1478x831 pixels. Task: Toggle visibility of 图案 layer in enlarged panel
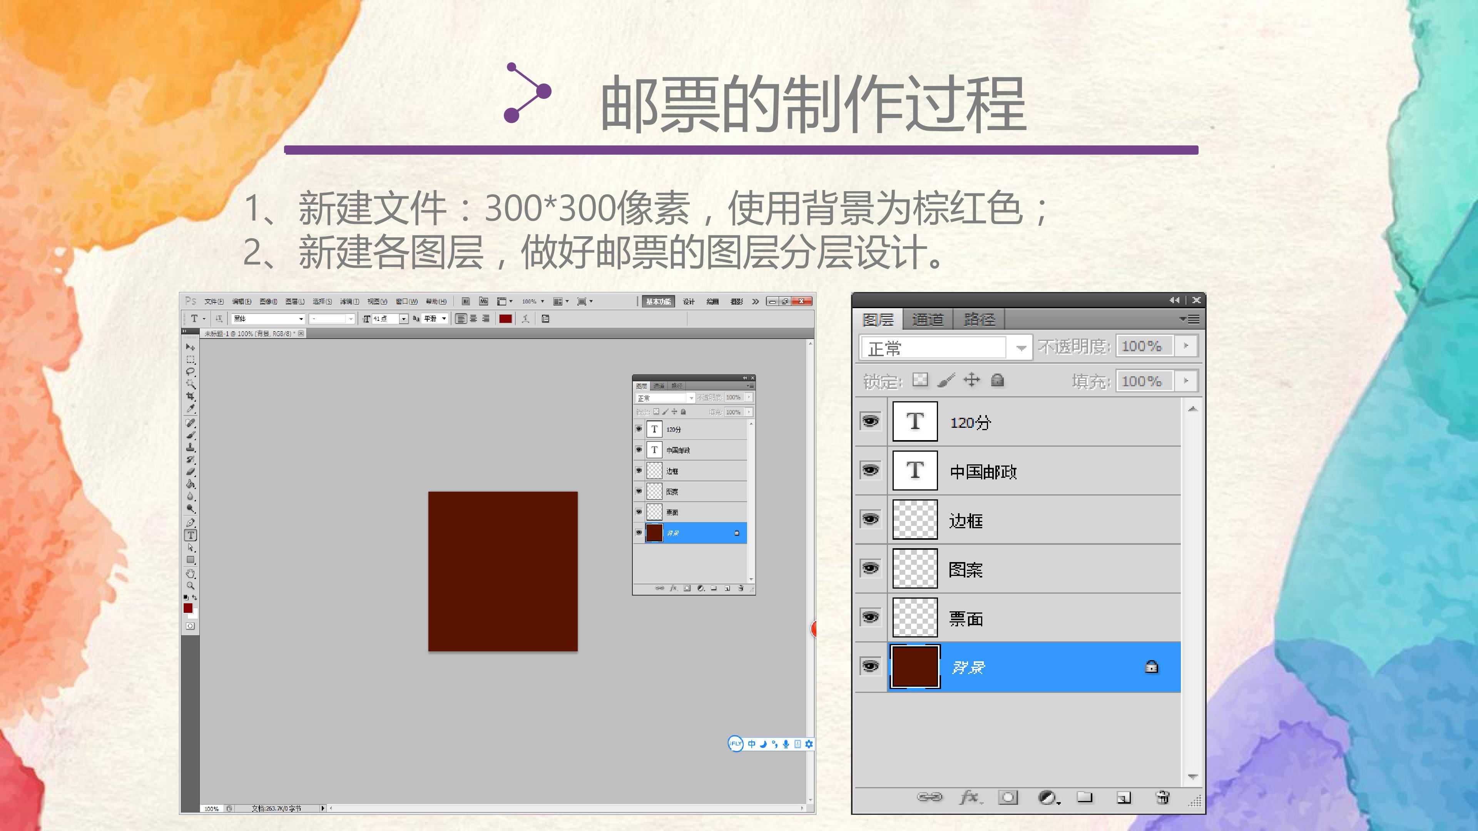point(871,568)
